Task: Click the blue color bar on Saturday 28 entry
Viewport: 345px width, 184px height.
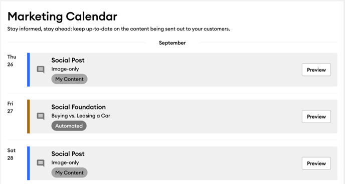Action: pos(29,163)
